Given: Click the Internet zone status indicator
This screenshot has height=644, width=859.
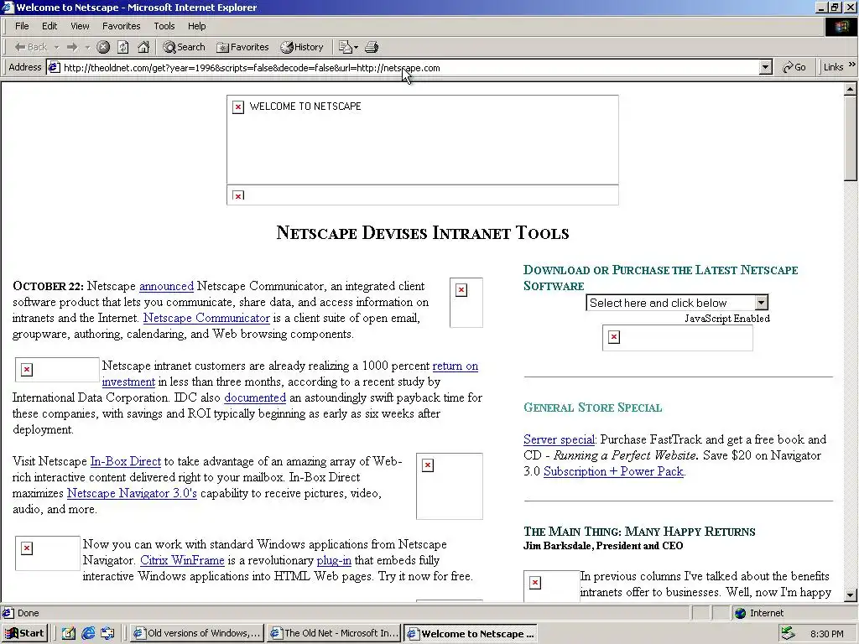Looking at the screenshot, I should click(758, 613).
